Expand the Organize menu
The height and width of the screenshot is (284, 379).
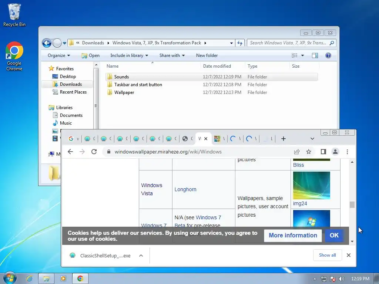coord(59,55)
